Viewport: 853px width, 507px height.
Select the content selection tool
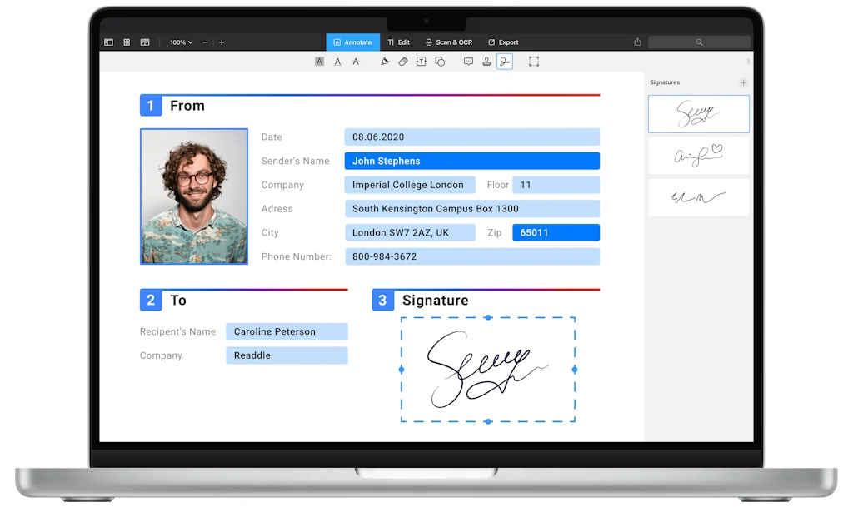tap(535, 61)
